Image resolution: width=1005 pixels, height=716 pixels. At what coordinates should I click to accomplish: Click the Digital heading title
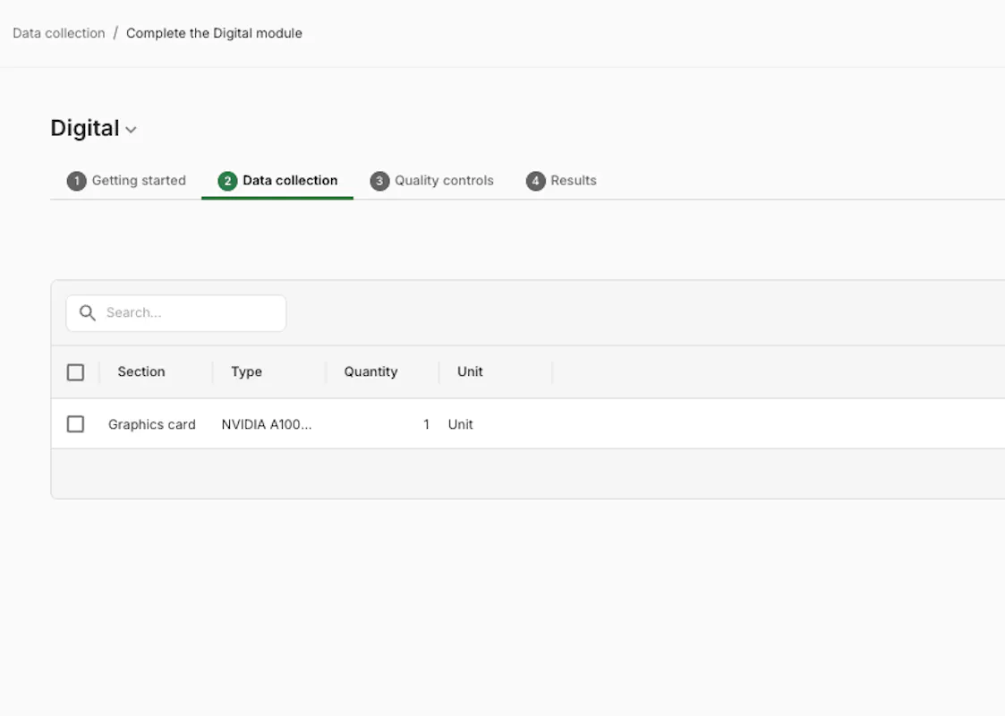point(85,128)
